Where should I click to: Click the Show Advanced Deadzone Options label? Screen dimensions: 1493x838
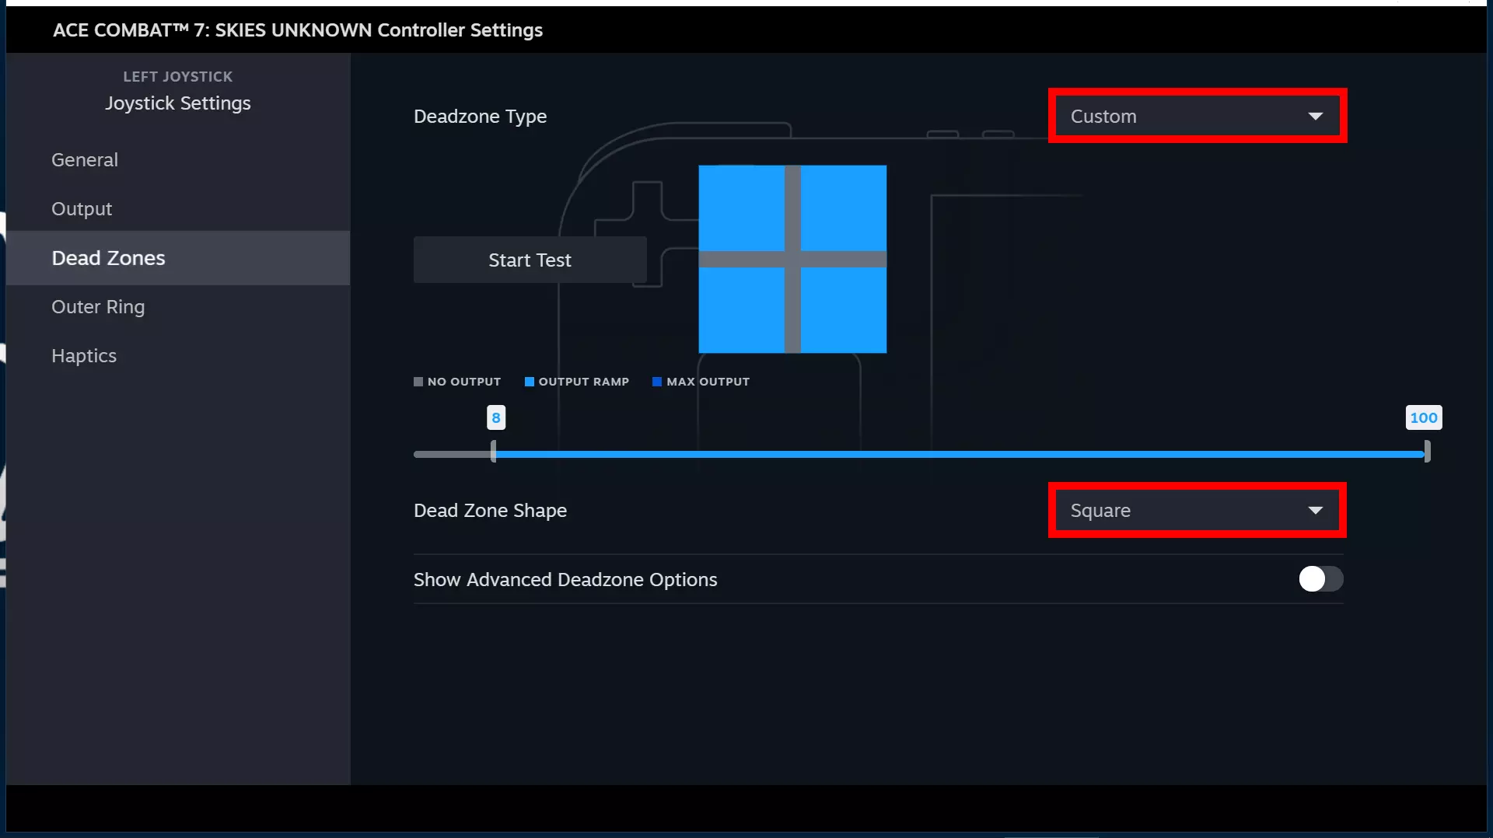coord(565,580)
